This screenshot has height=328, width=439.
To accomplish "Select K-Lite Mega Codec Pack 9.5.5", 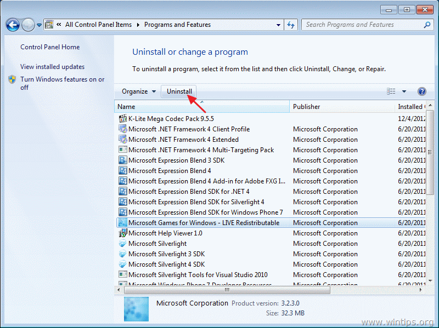I will [171, 119].
